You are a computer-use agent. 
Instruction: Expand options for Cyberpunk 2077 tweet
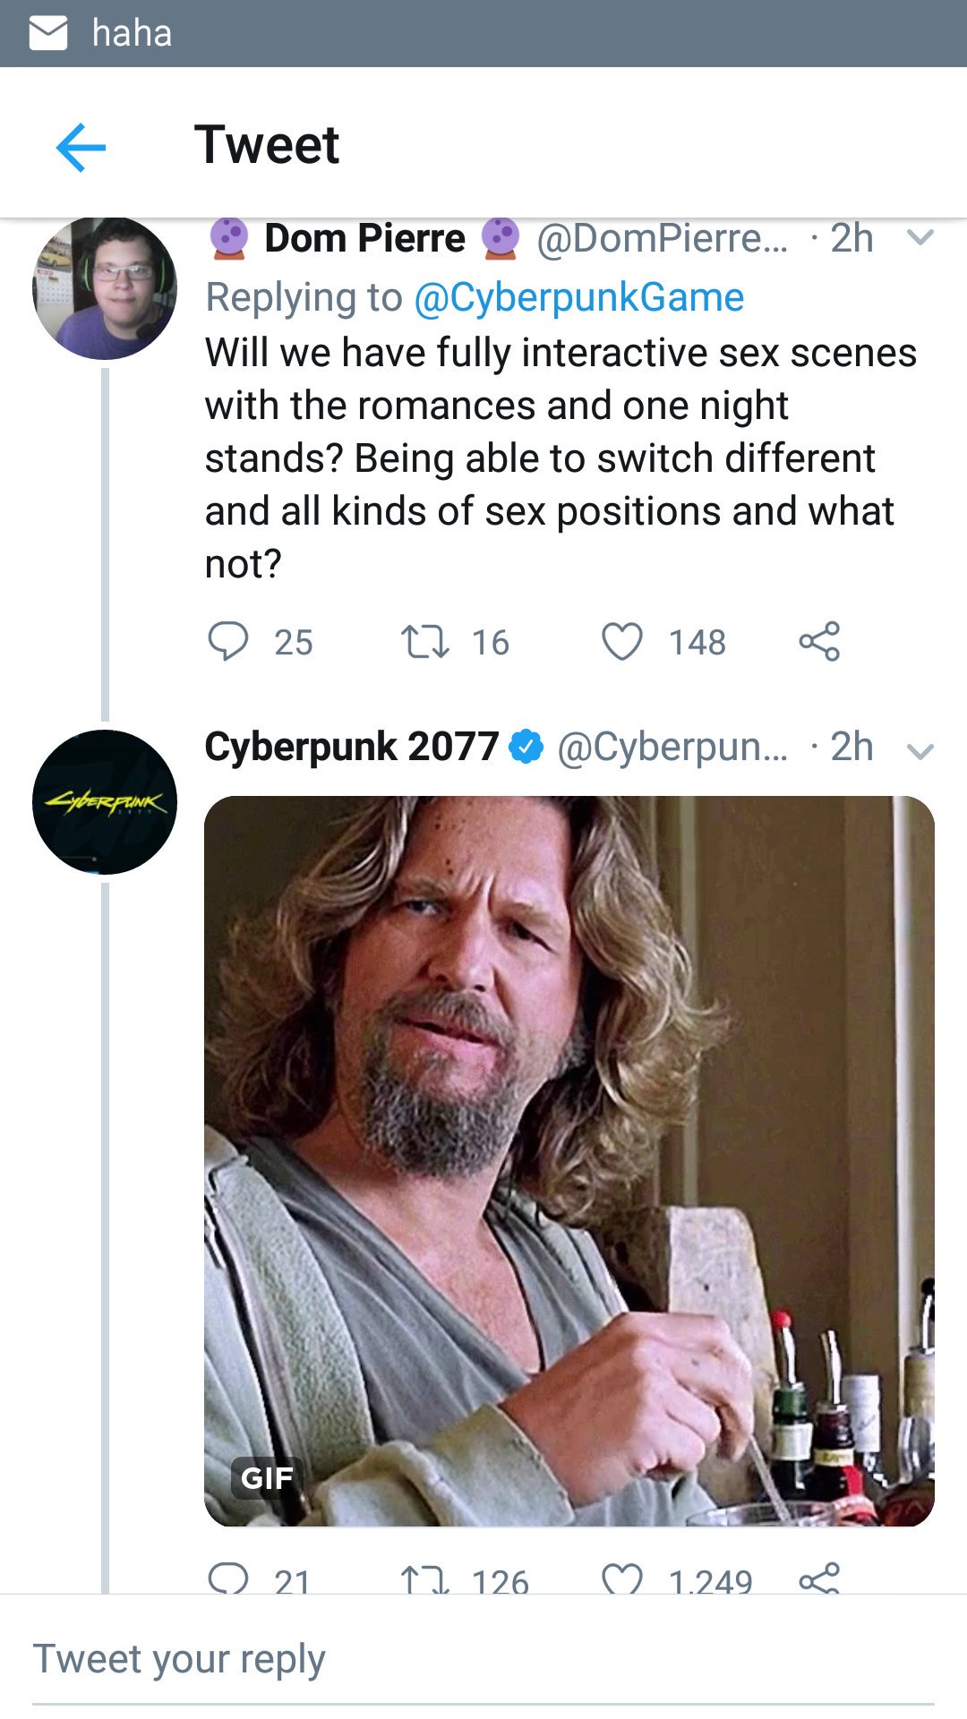click(x=920, y=750)
